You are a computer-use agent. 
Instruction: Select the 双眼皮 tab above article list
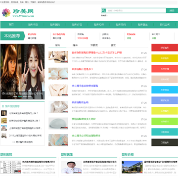(94, 45)
